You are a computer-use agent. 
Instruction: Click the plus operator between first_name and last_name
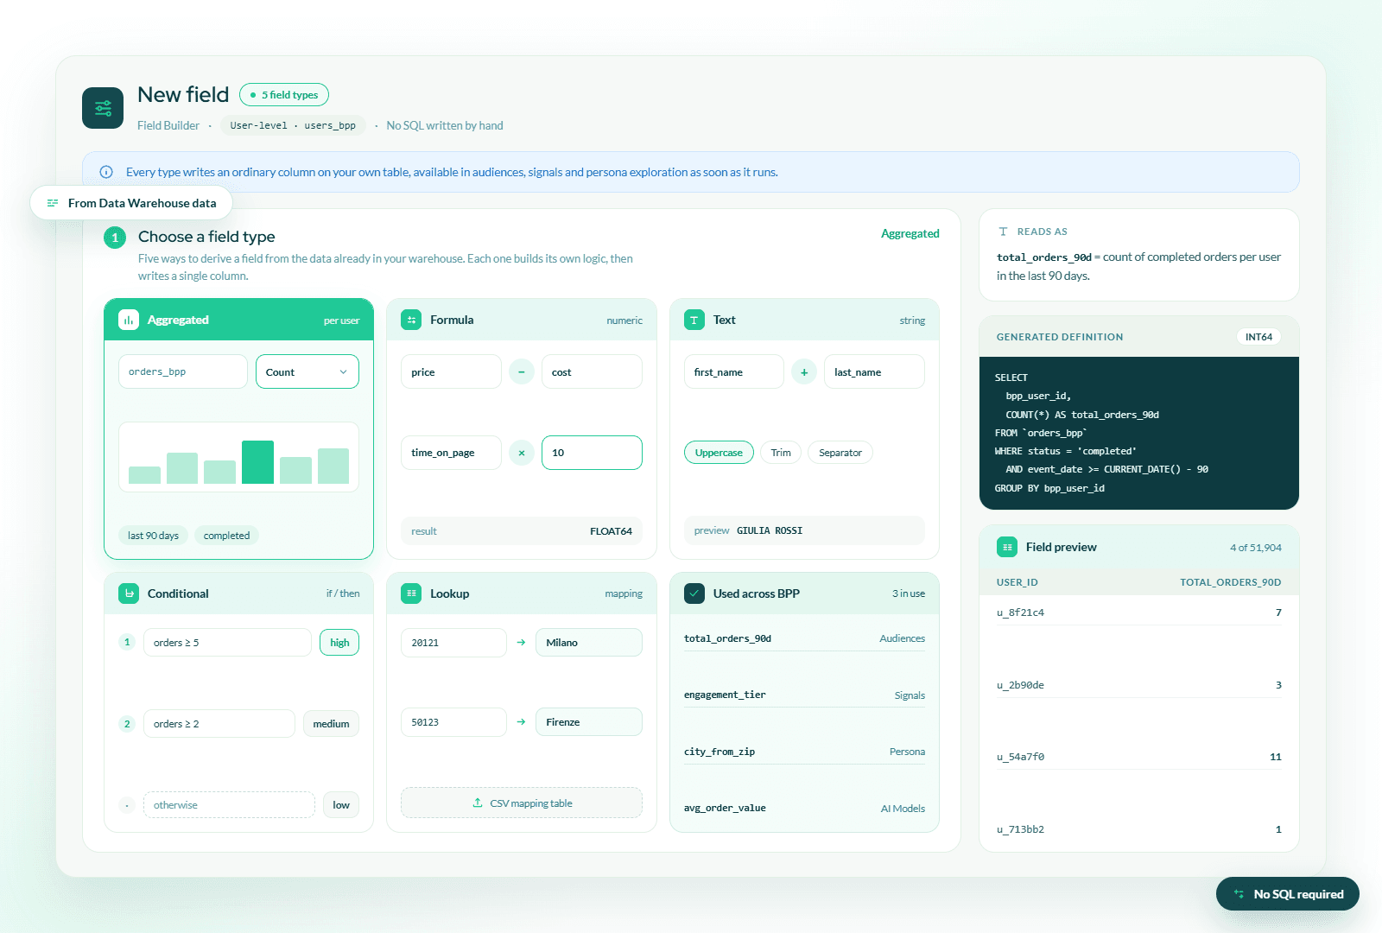click(x=804, y=372)
